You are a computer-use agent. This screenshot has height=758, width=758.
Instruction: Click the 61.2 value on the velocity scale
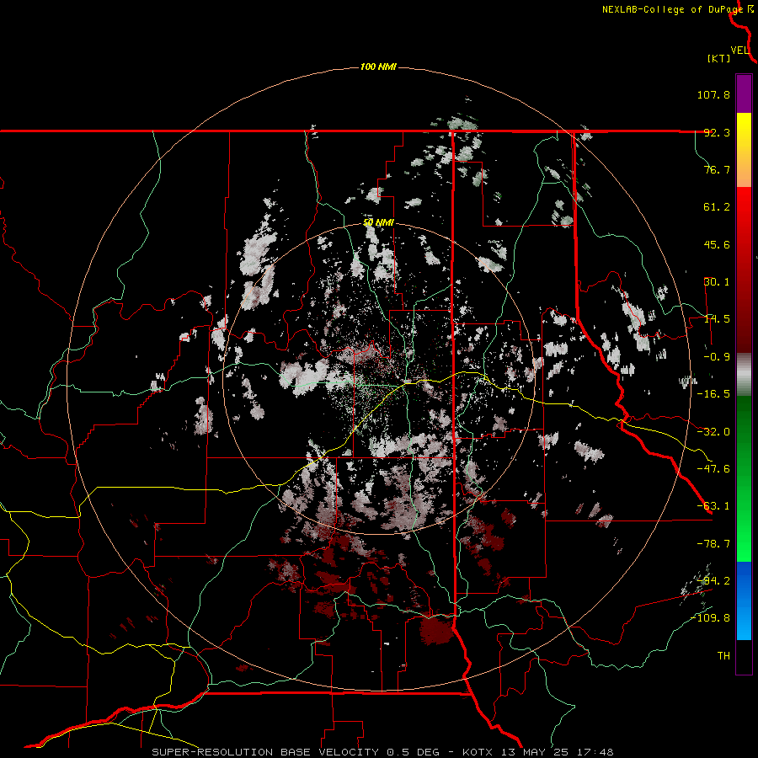[717, 207]
